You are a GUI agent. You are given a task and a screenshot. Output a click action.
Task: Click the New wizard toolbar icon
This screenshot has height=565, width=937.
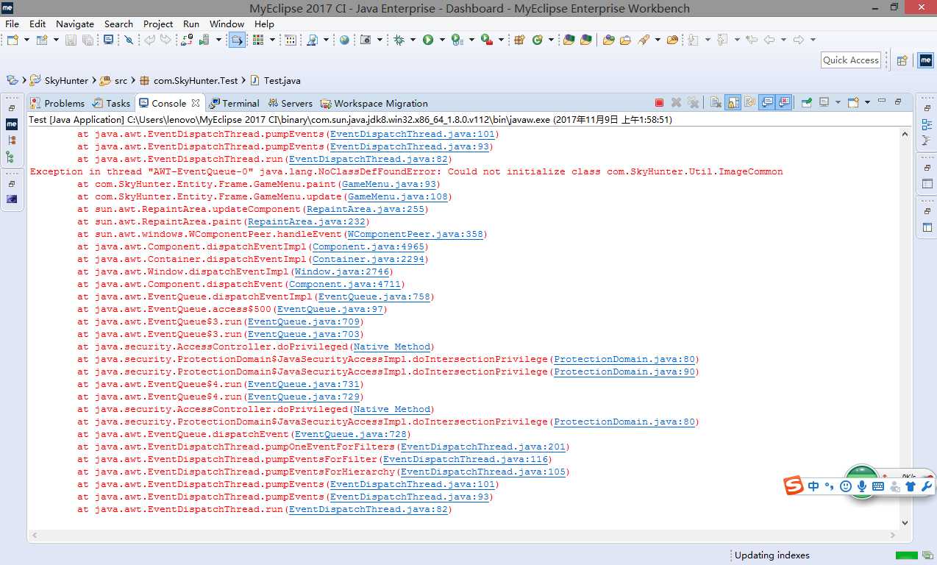(x=12, y=40)
